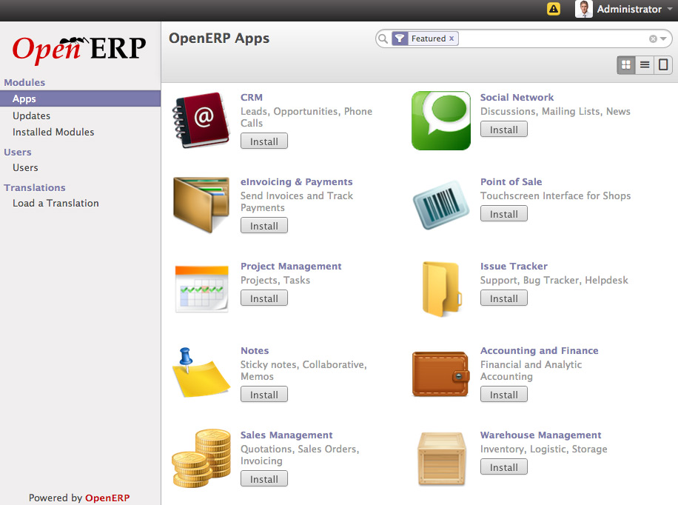The height and width of the screenshot is (505, 678).
Task: Click the 'Leads, Opportunities, Phone Calls' description
Action: tap(306, 117)
